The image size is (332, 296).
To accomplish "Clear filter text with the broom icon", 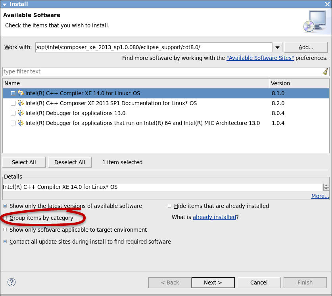I will coord(325,71).
